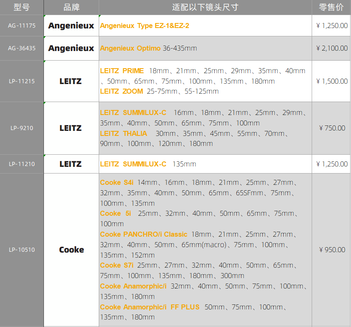Click Angenieux Type EZ-1&EZ-2 text
Image resolution: width=351 pixels, height=327 pixels.
(145, 26)
